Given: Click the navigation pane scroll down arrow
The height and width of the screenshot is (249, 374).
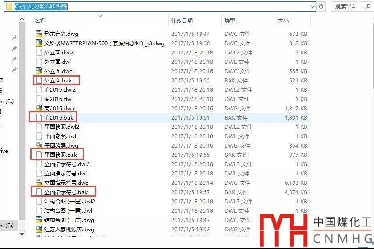Looking at the screenshot, I should tap(22, 234).
